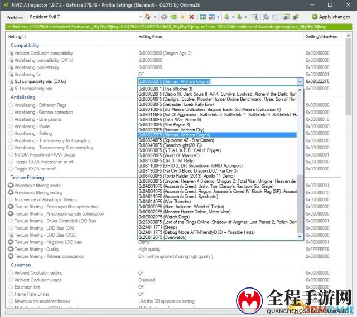The width and height of the screenshot is (357, 317).
Task: Select the 0x2A0117F1 (Steep) option
Action: 217,227
